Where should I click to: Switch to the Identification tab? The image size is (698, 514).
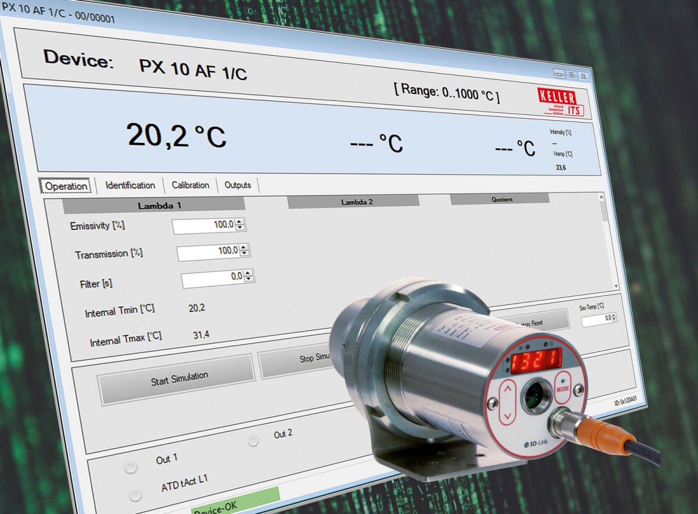(130, 185)
